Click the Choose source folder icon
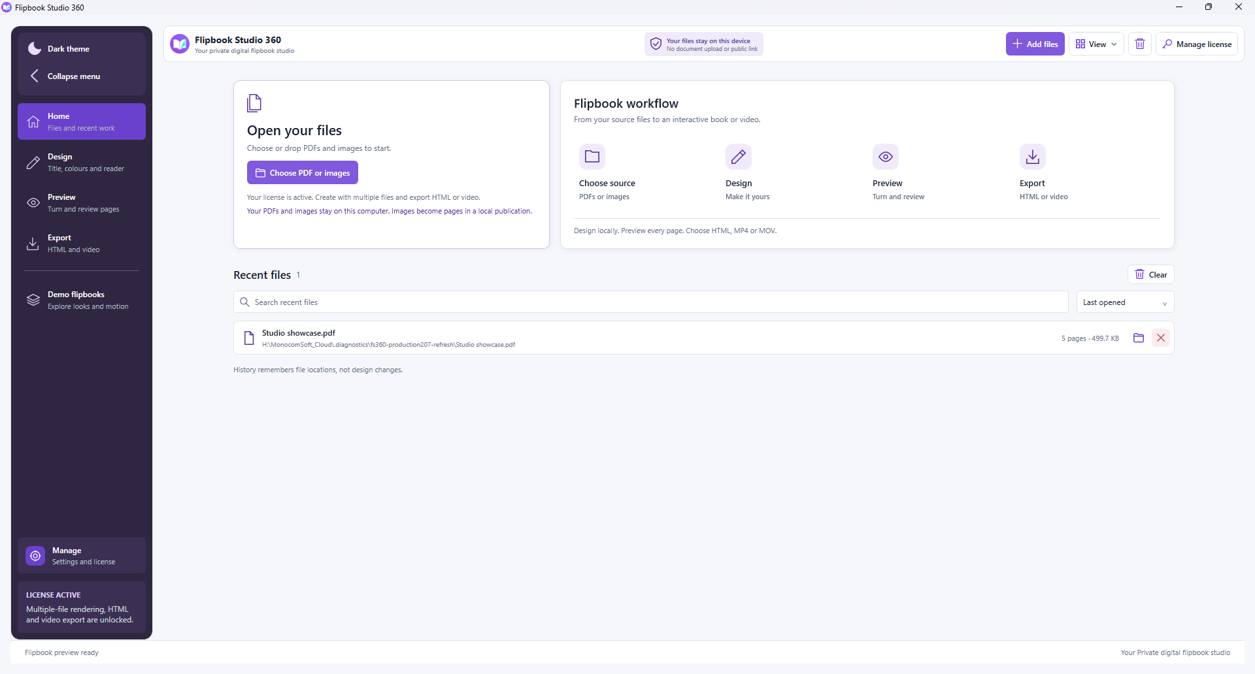This screenshot has height=674, width=1255. 592,157
